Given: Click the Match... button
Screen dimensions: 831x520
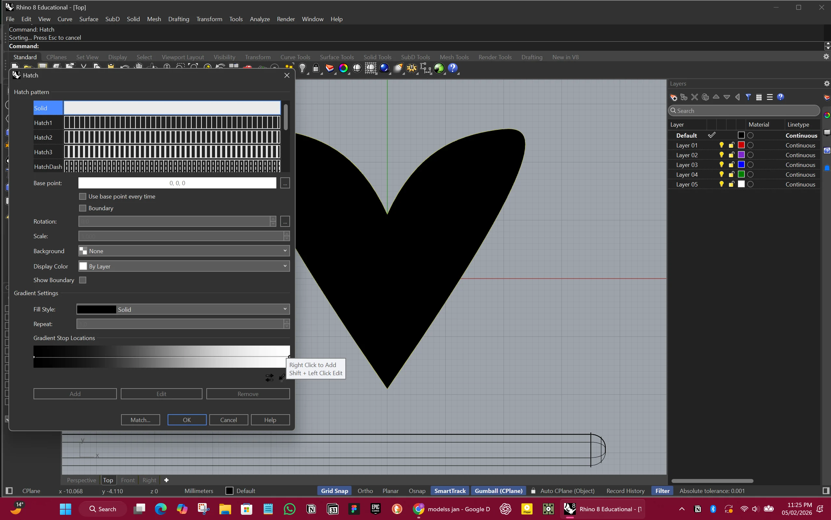Looking at the screenshot, I should 140,420.
